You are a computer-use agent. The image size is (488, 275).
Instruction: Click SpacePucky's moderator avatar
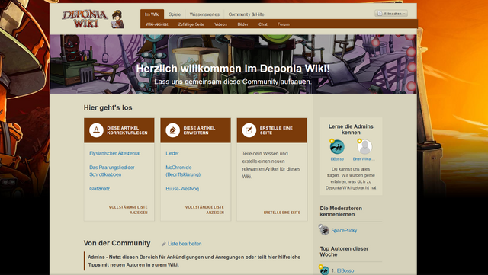324,230
